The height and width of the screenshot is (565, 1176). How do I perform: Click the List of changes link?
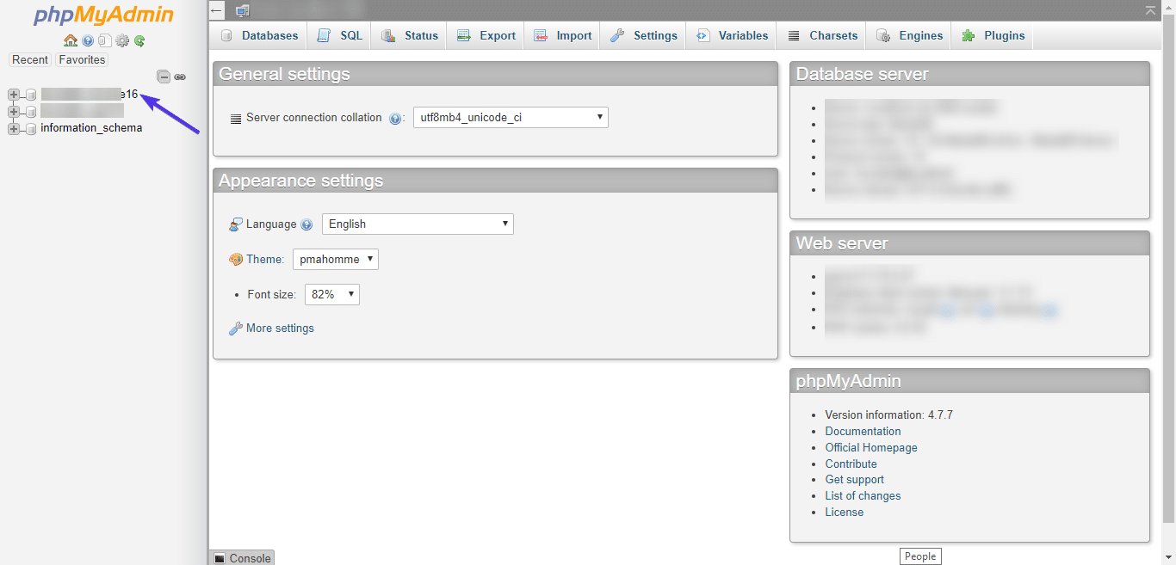point(863,495)
